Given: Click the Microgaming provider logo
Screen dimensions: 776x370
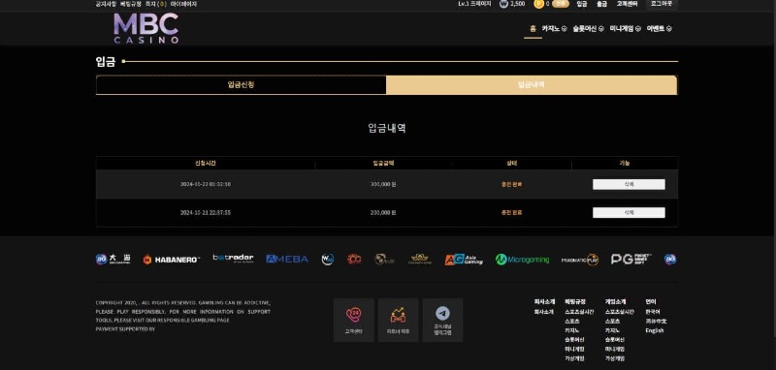Looking at the screenshot, I should pyautogui.click(x=522, y=260).
